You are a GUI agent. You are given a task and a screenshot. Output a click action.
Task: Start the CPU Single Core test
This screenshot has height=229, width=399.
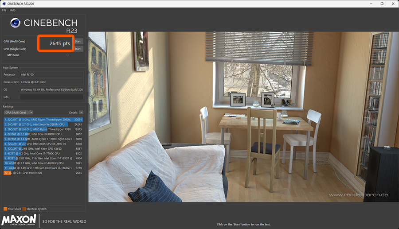click(78, 49)
